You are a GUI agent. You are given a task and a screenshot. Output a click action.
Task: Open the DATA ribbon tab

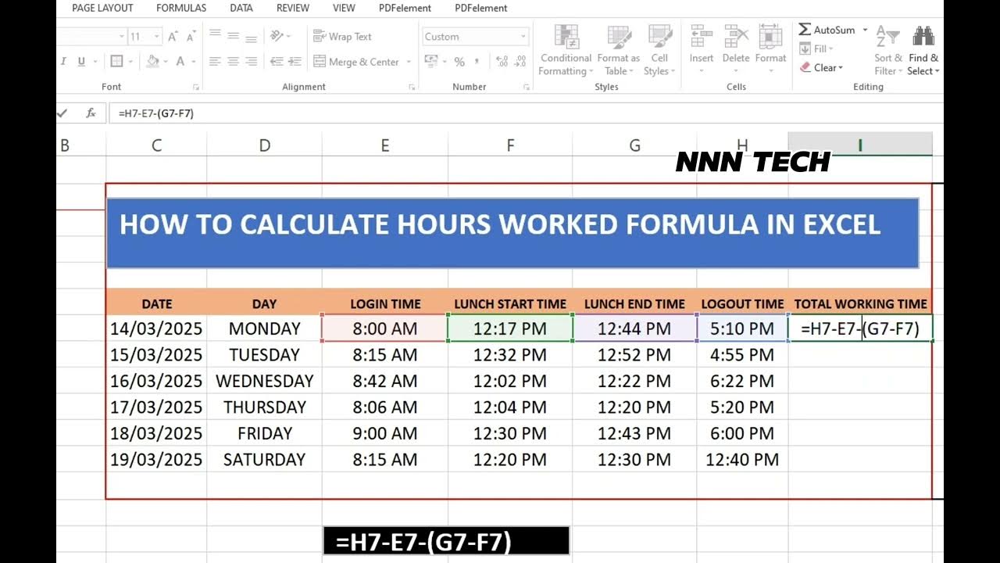(x=241, y=8)
